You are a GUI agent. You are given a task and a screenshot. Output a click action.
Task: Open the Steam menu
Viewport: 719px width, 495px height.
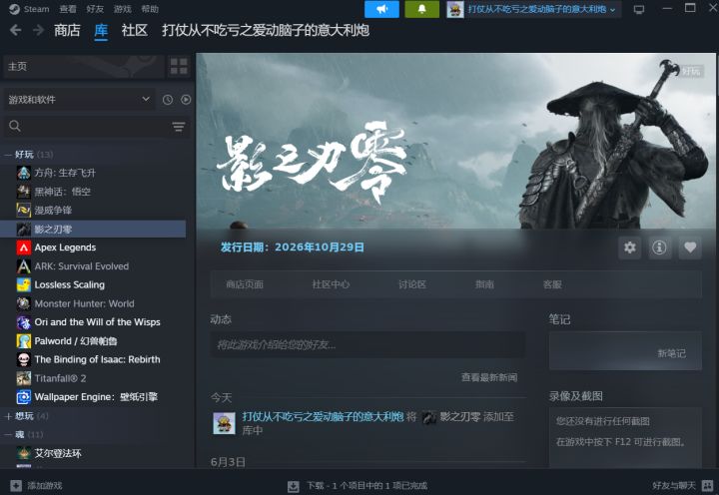(x=29, y=9)
